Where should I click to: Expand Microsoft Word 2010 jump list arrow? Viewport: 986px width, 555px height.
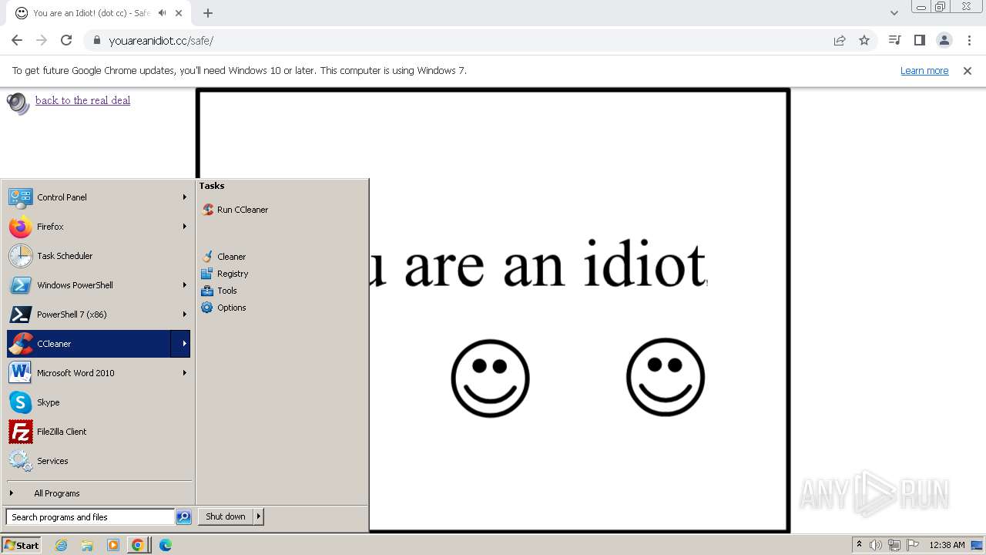point(184,373)
